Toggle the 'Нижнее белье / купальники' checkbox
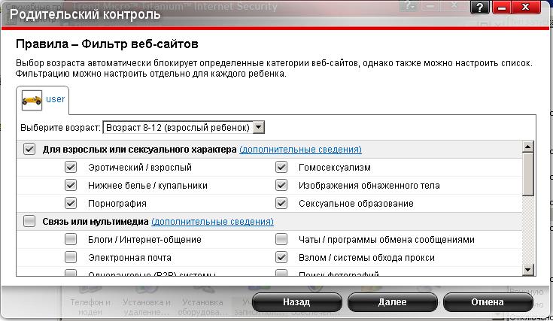The height and width of the screenshot is (321, 553). coord(71,185)
